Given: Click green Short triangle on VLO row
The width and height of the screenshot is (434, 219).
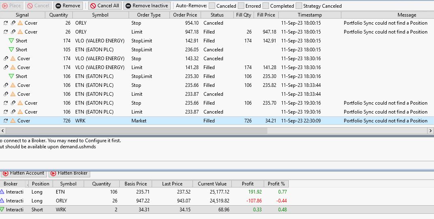Looking at the screenshot, I should coord(11,41).
